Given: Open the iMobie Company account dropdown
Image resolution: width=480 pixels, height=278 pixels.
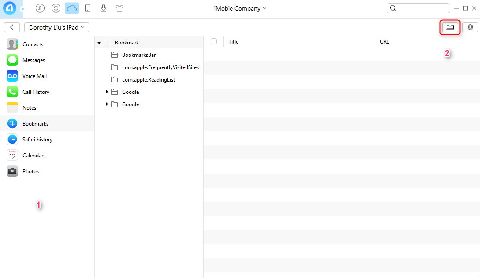Looking at the screenshot, I should (240, 8).
